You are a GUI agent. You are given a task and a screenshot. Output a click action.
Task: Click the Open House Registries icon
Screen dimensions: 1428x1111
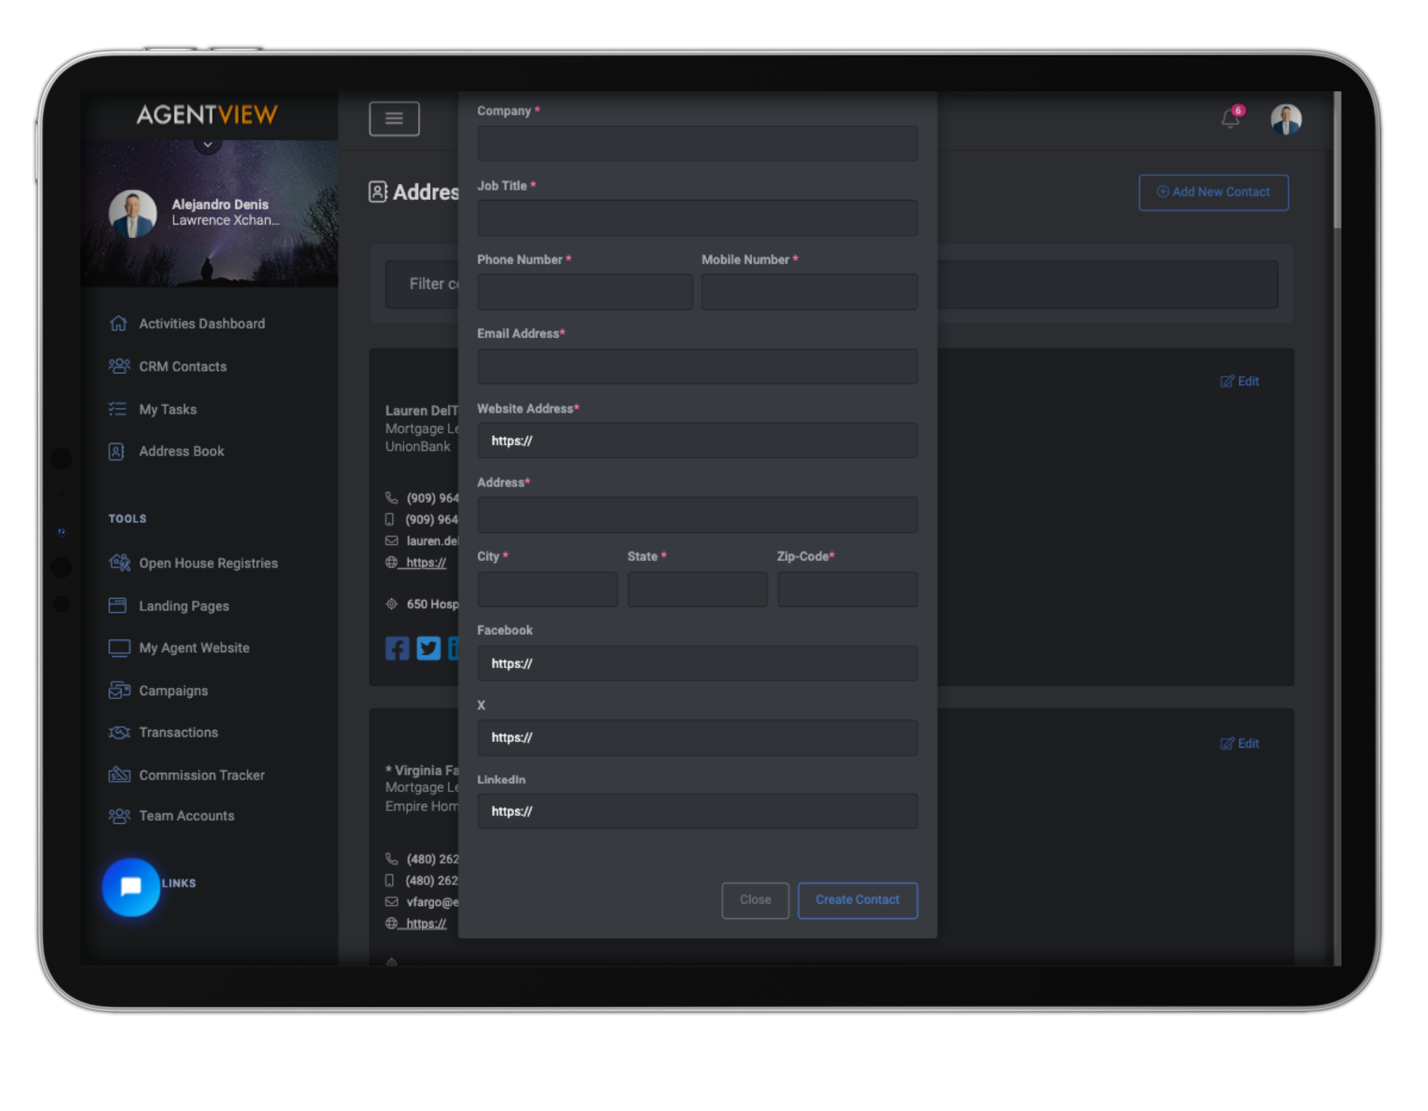[x=119, y=563]
